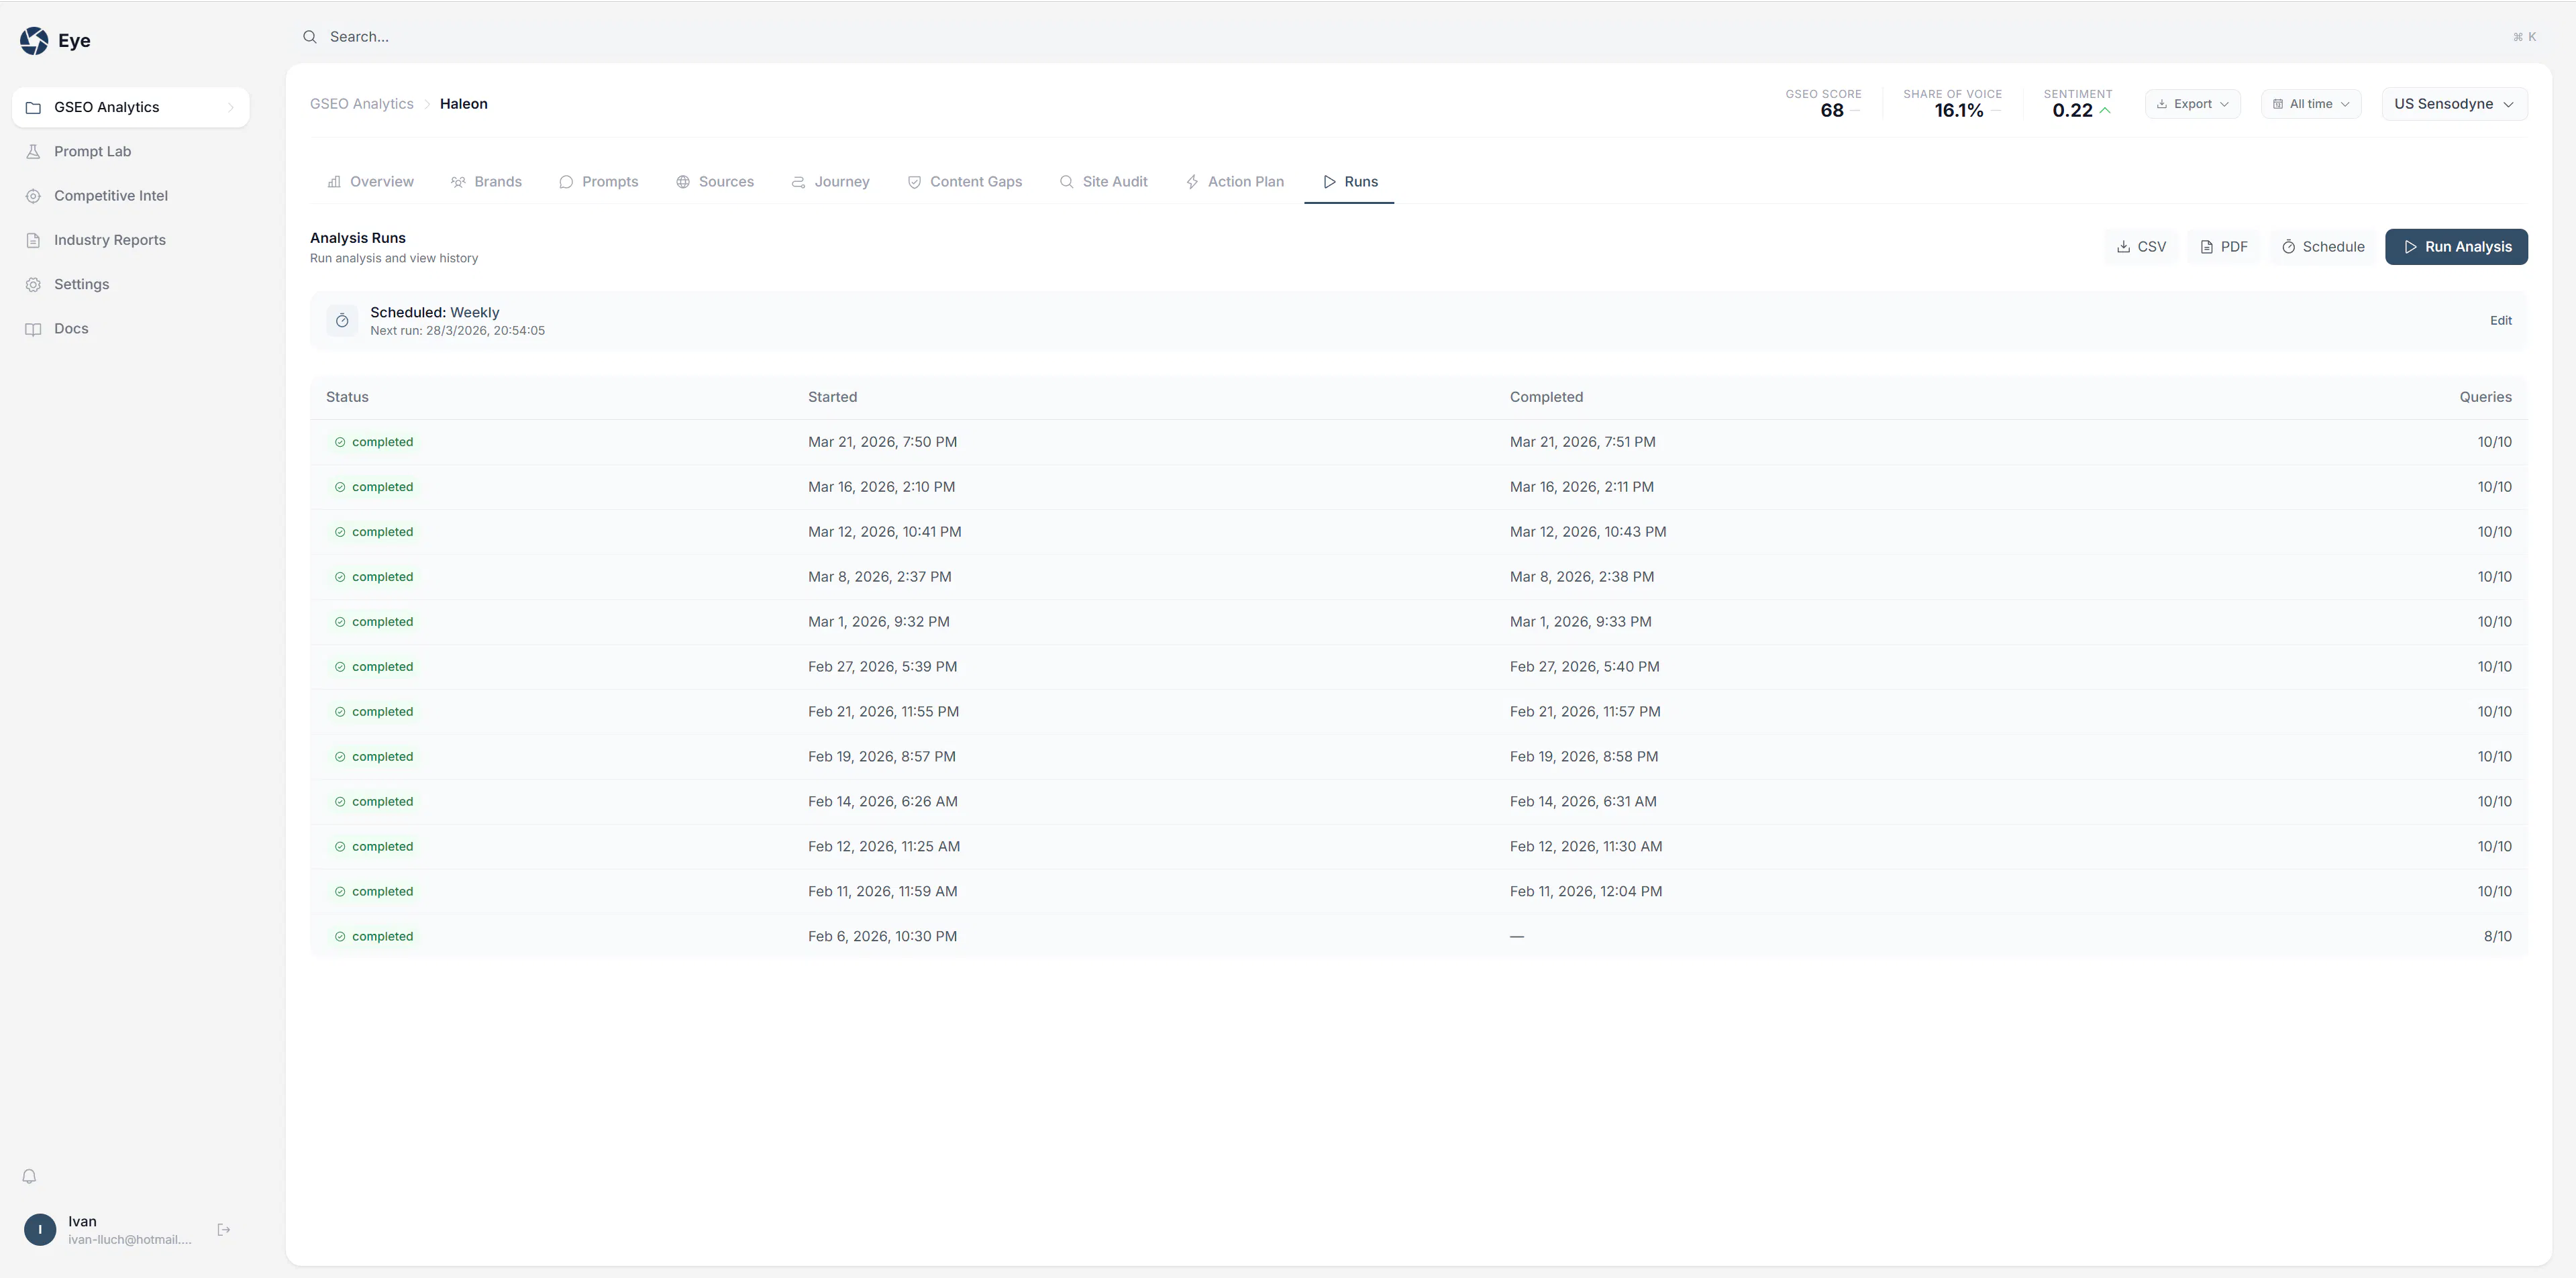Click Edit on the weekly schedule

(x=2500, y=321)
